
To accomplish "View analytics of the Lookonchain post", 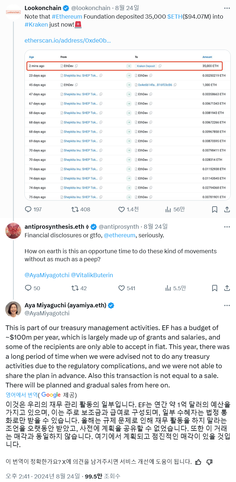I will point(168,210).
